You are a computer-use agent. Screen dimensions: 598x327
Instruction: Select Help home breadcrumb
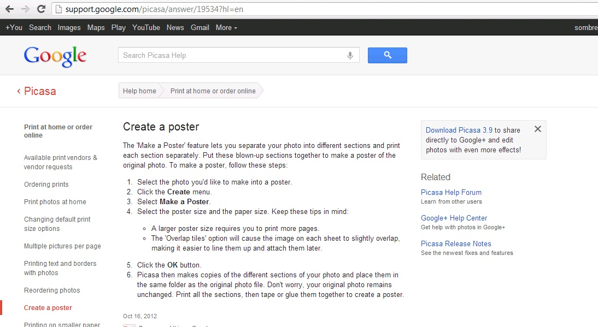coord(139,91)
